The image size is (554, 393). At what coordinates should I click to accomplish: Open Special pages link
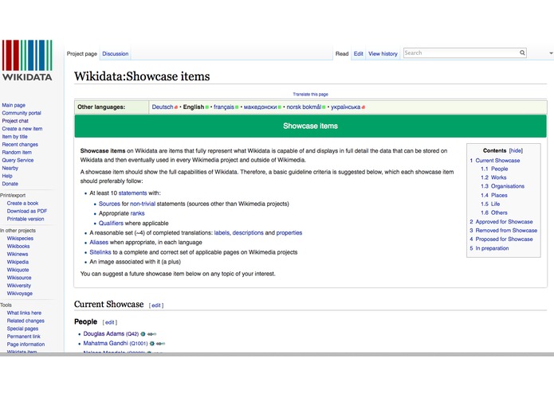tap(22, 329)
